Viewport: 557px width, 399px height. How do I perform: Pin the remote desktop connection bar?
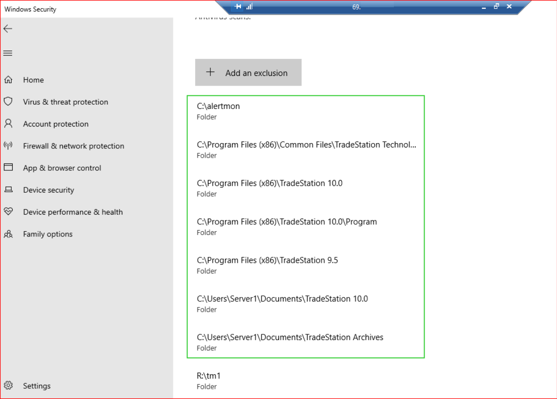[238, 7]
